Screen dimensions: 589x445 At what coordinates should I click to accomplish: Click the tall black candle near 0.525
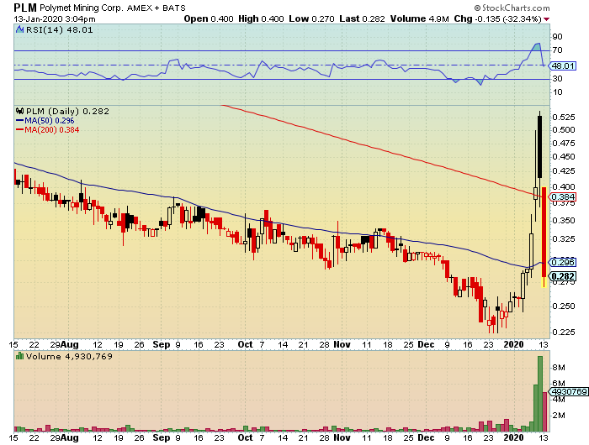point(540,147)
